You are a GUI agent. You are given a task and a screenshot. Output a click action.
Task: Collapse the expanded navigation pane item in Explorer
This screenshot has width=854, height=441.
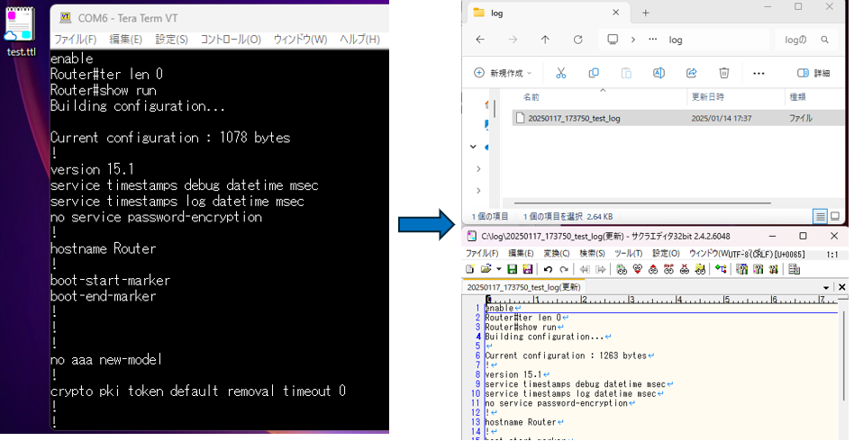tap(473, 147)
